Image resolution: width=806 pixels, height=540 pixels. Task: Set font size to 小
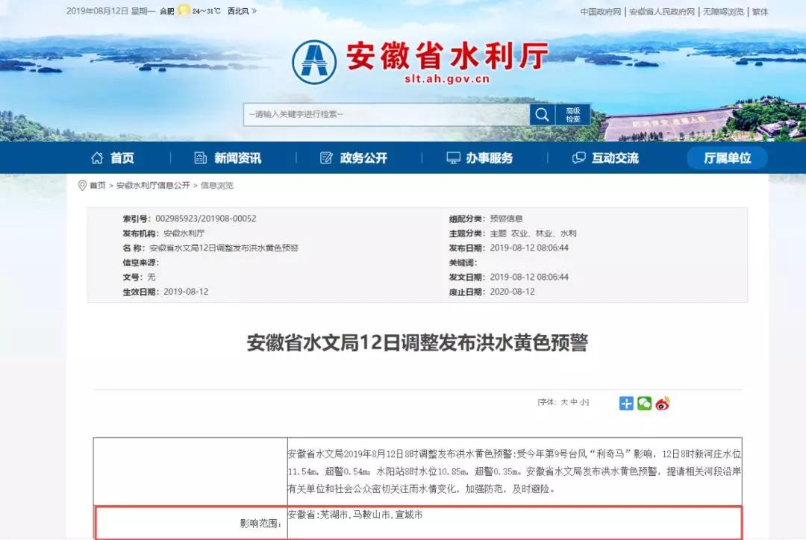pos(583,402)
